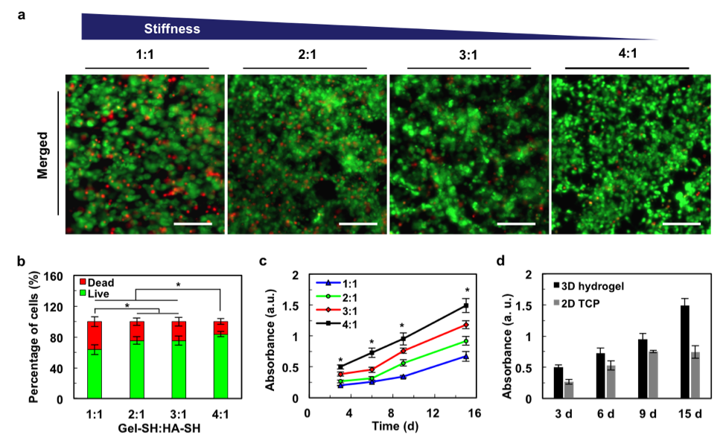The height and width of the screenshot is (438, 726).
Task: Click the red segment of the leftmost stacked bar
Action: (x=95, y=336)
